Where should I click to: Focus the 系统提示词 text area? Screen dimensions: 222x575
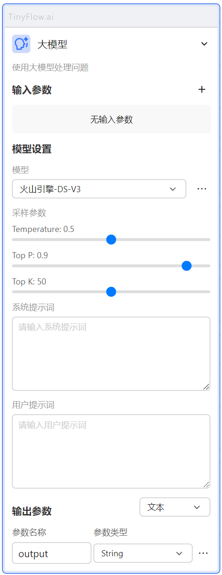click(x=111, y=354)
